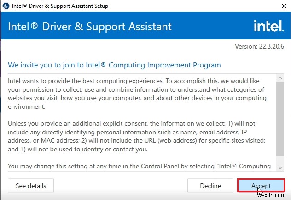
Task: Open See details
Action: click(31, 186)
